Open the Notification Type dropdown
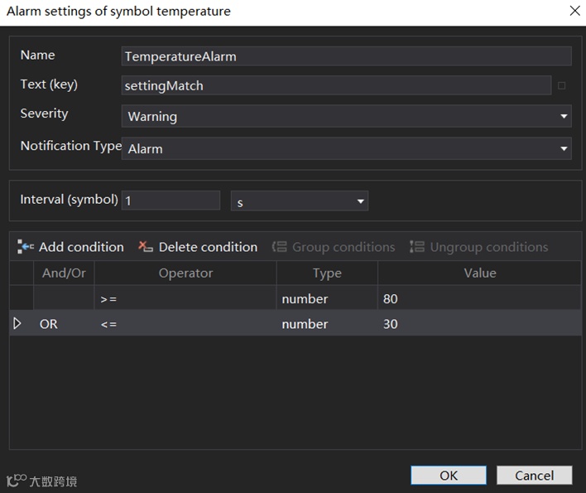Screen dimensions: 586x493 [564, 149]
